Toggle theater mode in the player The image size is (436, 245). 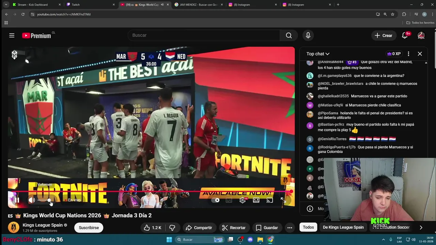(x=256, y=200)
